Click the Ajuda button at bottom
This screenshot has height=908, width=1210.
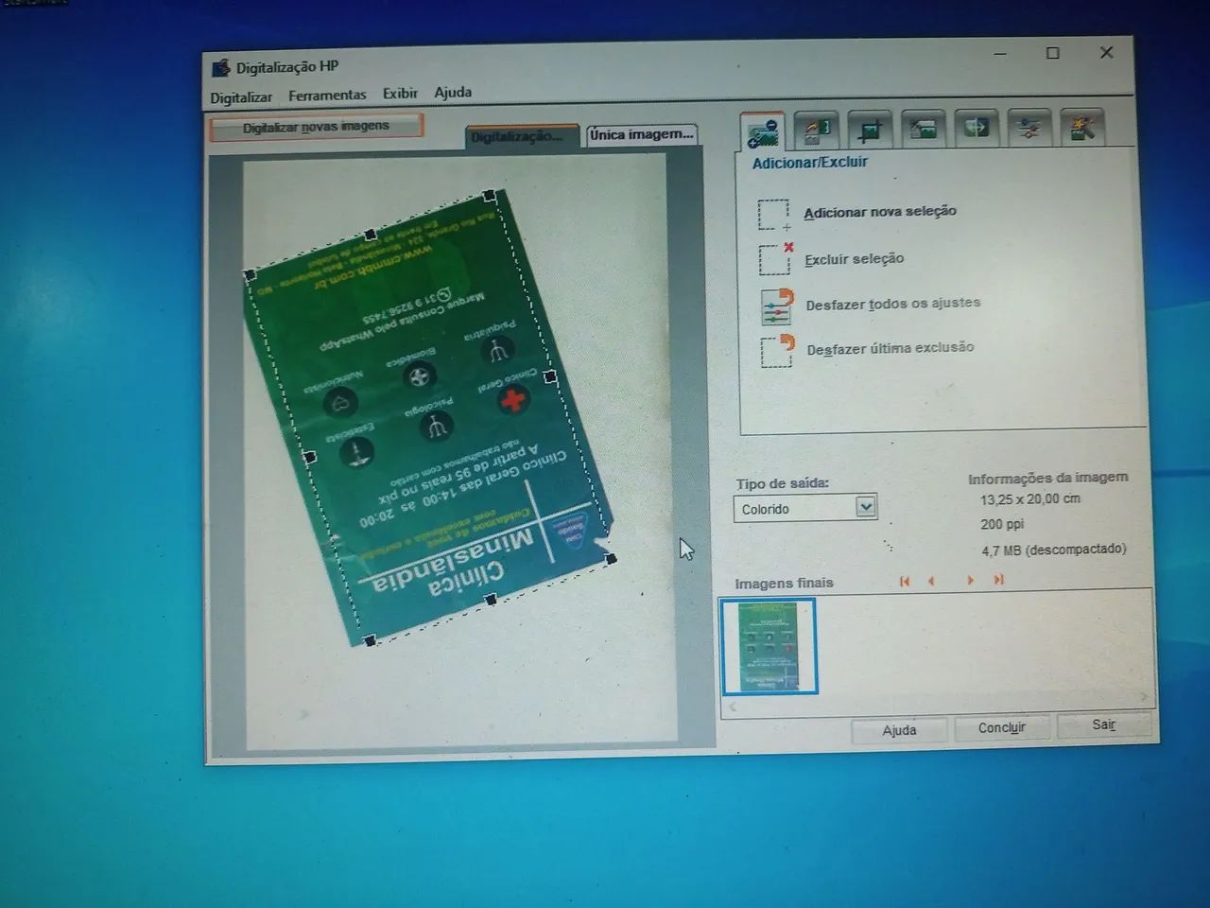click(x=899, y=730)
